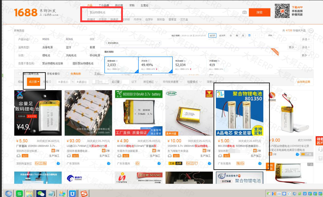This screenshot has height=197, width=323.
Task: Open the green WPS spreadsheet taskbar icon
Action: [19, 193]
